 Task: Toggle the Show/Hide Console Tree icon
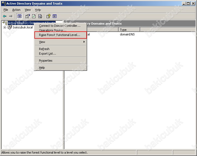click(19, 16)
